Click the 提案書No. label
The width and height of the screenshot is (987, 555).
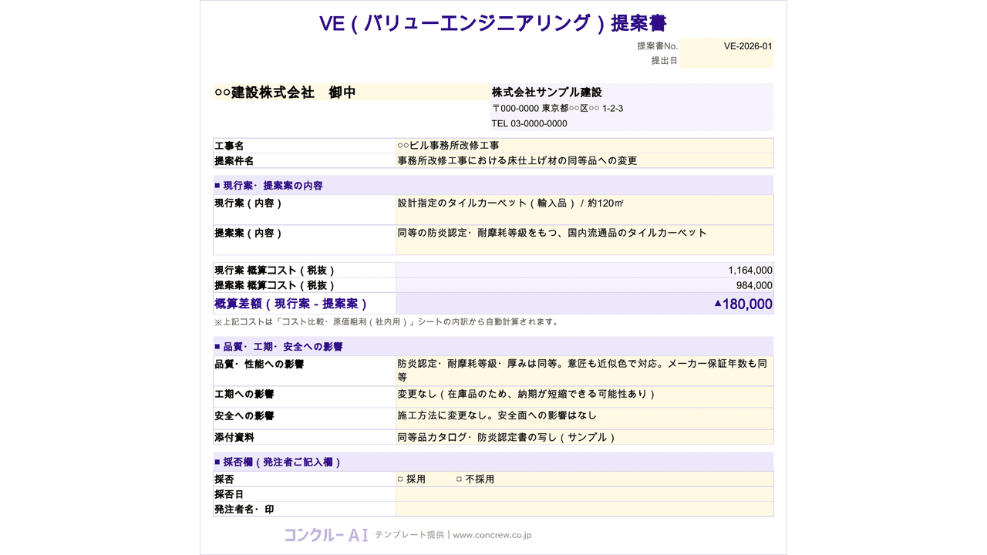click(657, 46)
